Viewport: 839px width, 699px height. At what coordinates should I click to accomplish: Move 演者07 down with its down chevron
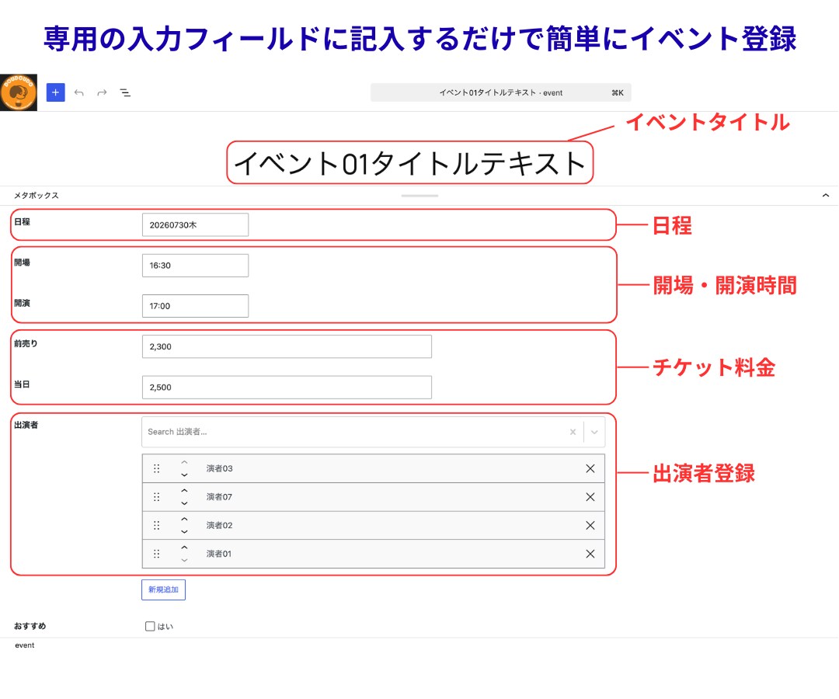(184, 503)
